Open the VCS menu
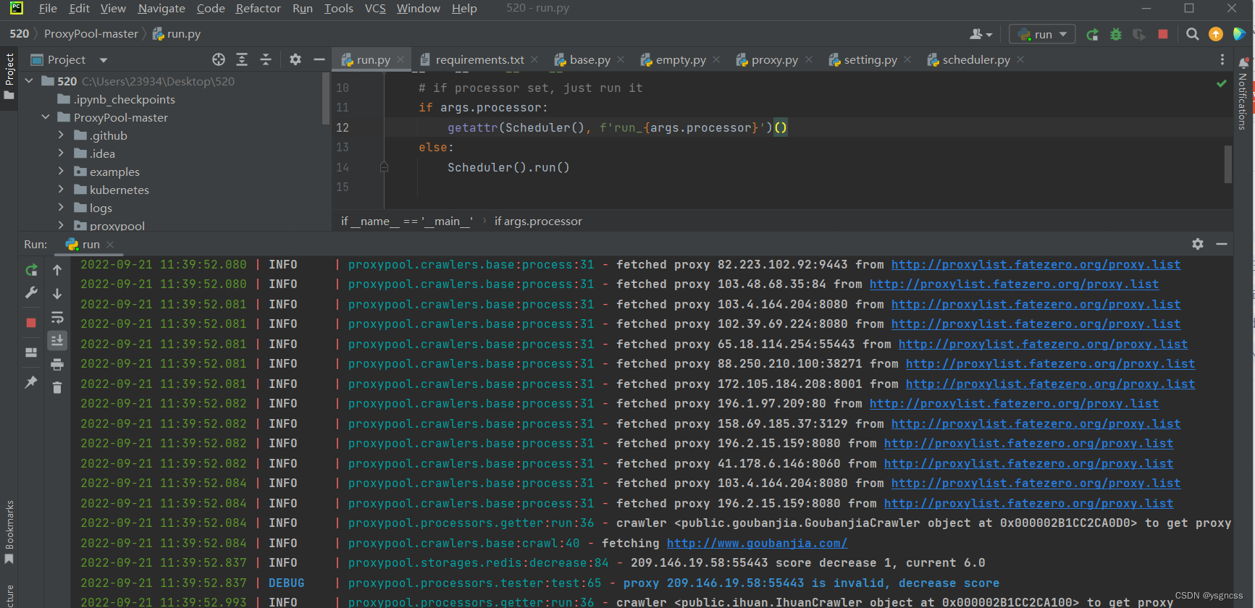Screen dimensions: 1255x608 click(375, 8)
